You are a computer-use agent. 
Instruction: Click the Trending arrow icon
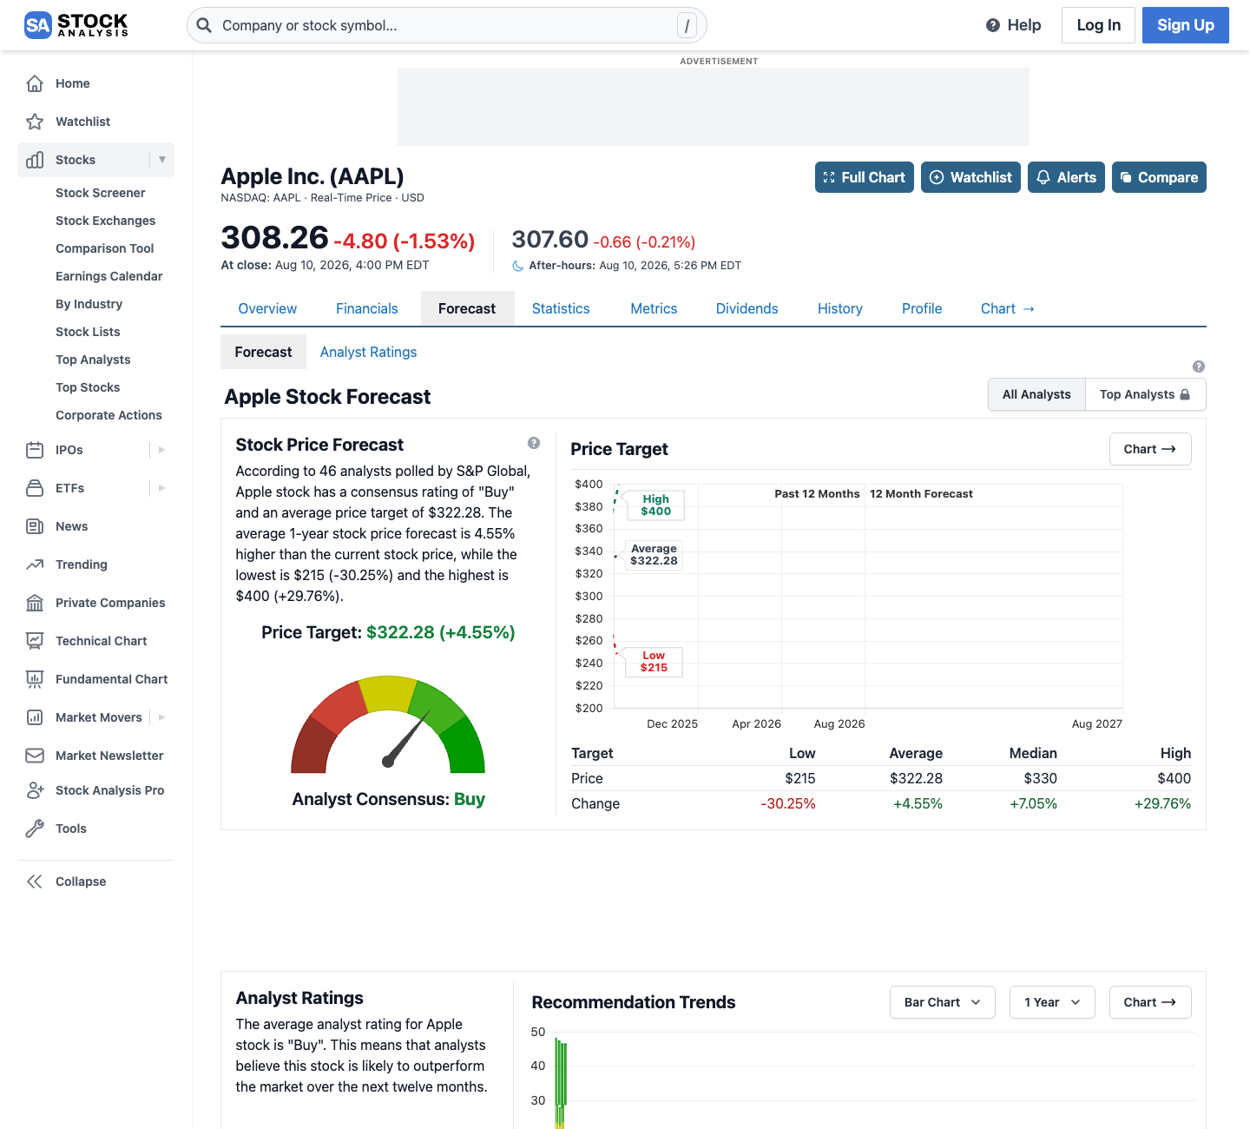coord(35,564)
